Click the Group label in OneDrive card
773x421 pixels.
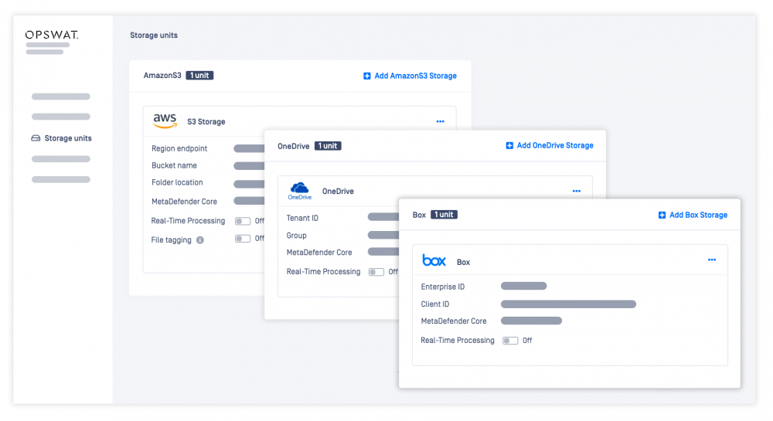click(296, 236)
